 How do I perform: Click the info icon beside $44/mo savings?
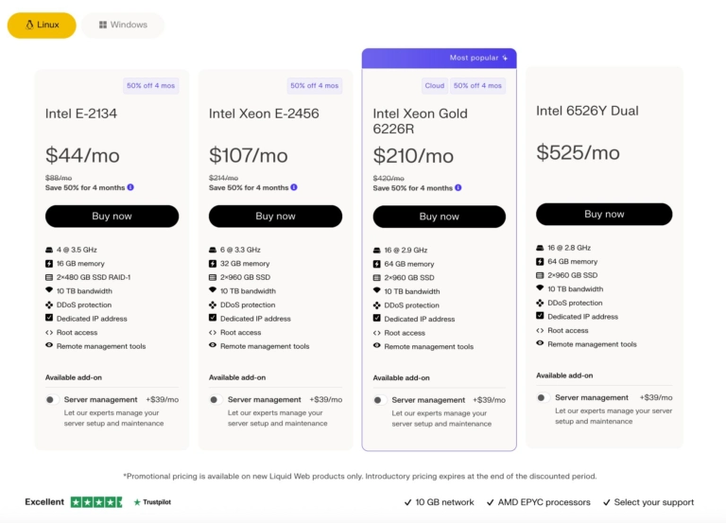tap(130, 187)
